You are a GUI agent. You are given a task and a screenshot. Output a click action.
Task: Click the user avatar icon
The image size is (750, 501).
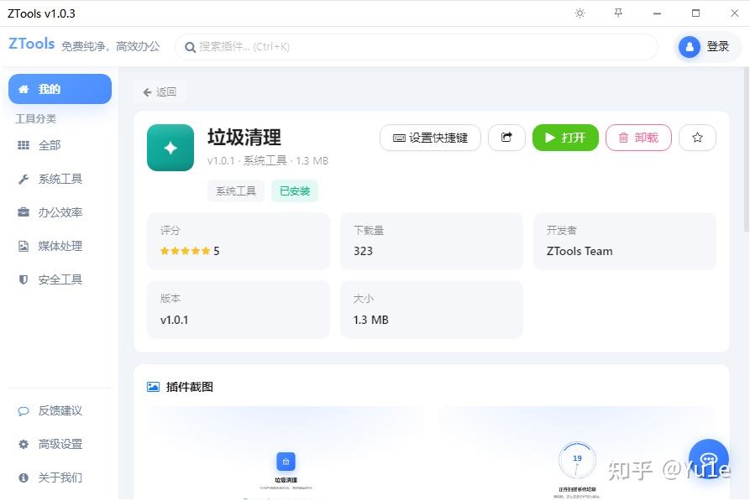(690, 47)
